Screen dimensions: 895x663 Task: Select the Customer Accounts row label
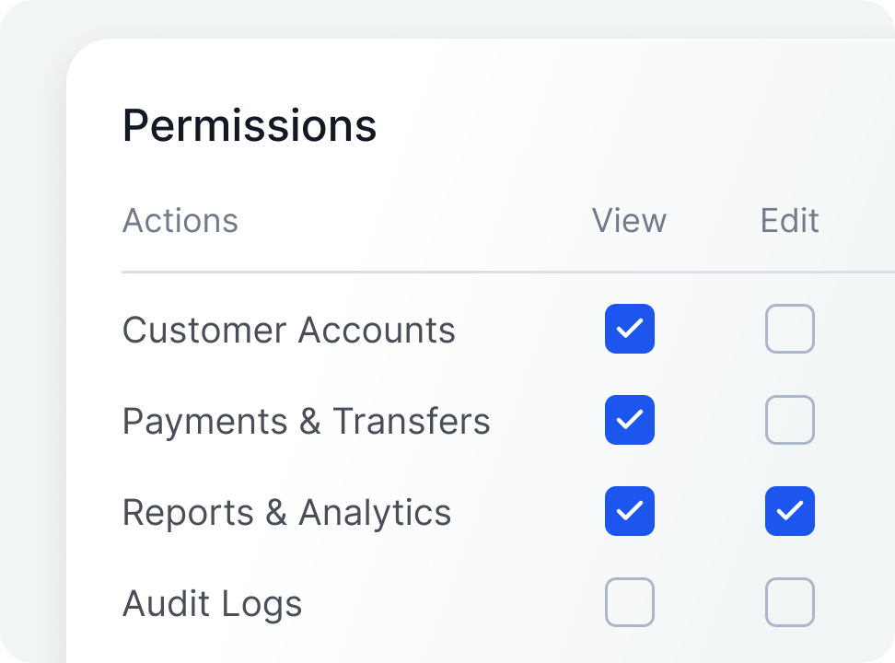coord(288,330)
